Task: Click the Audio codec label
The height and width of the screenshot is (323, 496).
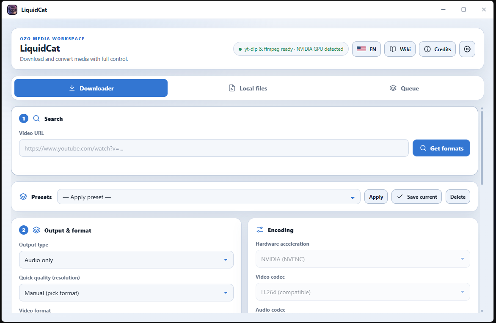Action: tap(270, 310)
